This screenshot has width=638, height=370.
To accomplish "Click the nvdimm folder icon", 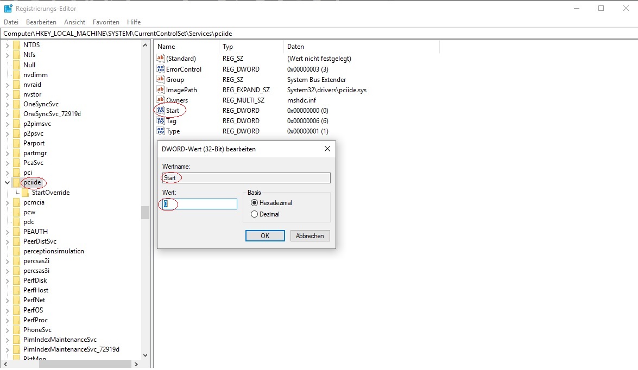I will tap(16, 75).
